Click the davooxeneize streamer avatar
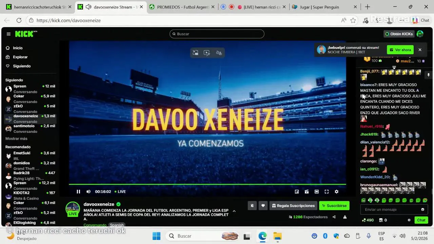The width and height of the screenshot is (434, 244). point(73,209)
